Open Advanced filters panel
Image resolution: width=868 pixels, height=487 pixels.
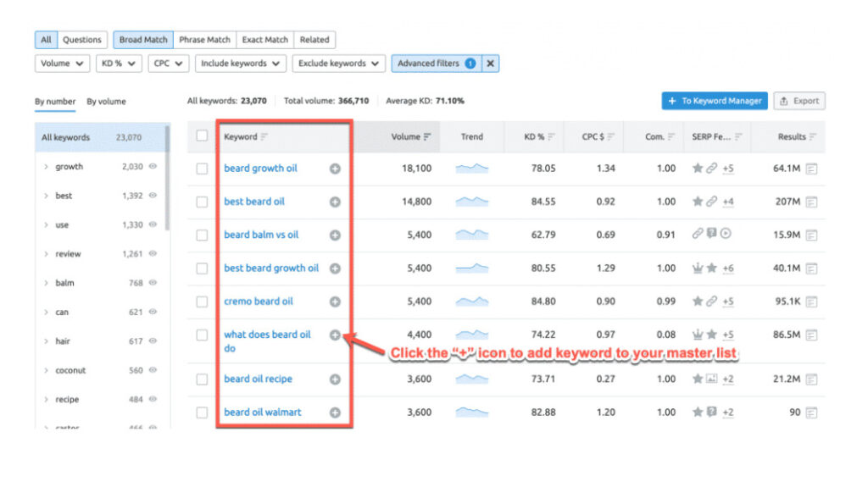tap(437, 64)
